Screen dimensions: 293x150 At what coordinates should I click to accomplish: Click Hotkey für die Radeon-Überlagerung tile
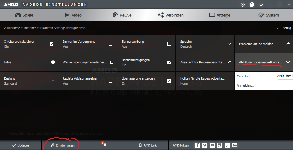(205, 81)
